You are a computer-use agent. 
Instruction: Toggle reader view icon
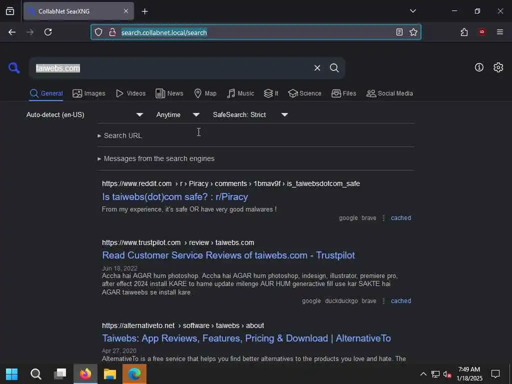point(399,32)
